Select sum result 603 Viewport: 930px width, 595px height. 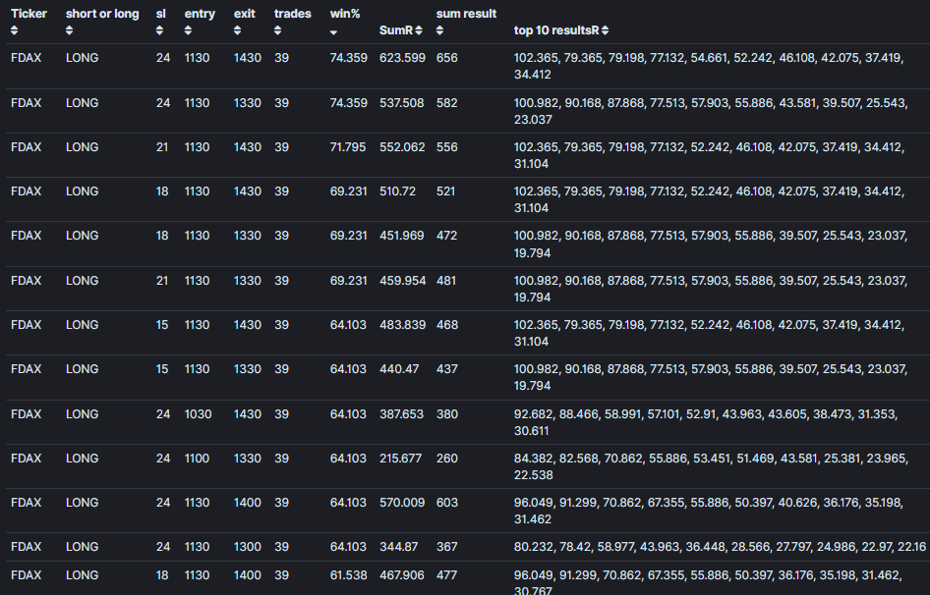point(446,503)
